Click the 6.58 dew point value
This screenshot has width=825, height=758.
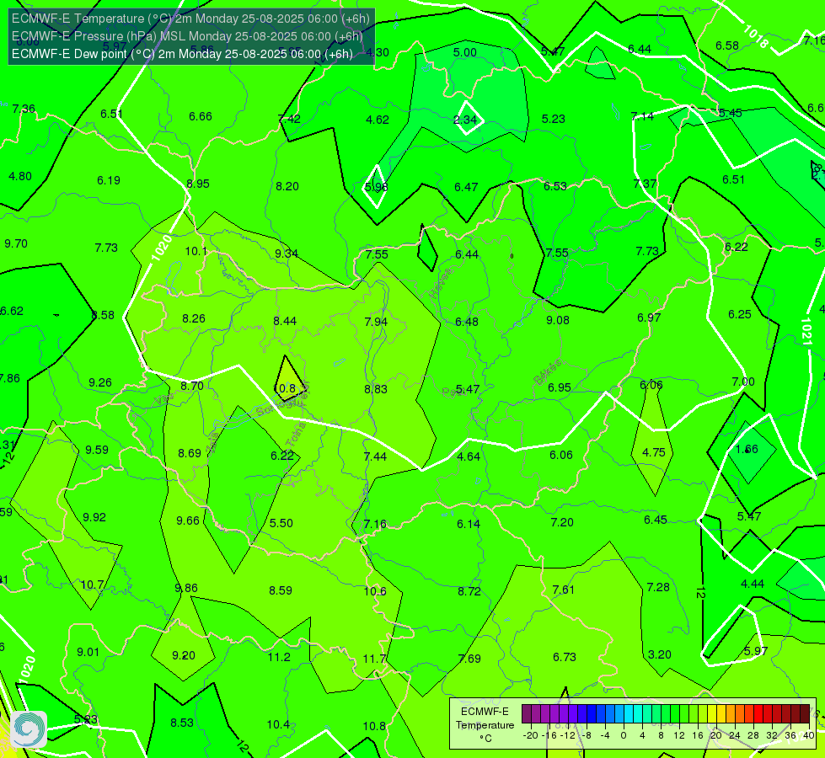click(x=727, y=45)
